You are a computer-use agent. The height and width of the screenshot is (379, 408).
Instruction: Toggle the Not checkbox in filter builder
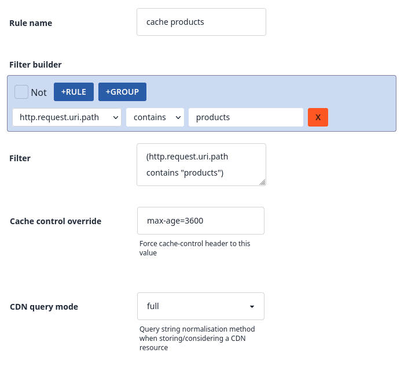coord(21,92)
